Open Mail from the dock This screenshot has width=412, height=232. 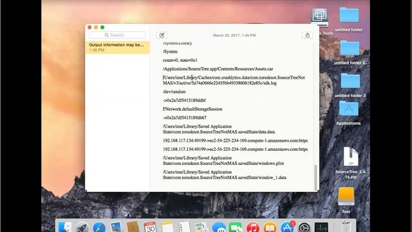click(116, 227)
